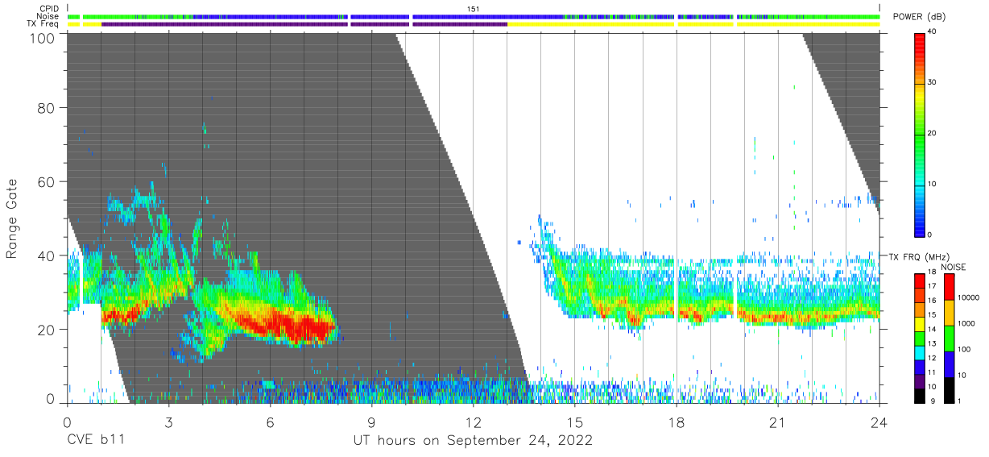This screenshot has height=457, width=989.
Task: Click the yellow TX Freq strip above plot
Action: 474,24
